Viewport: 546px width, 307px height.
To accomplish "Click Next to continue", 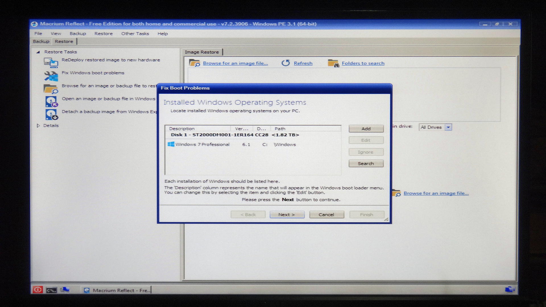I will [x=287, y=215].
